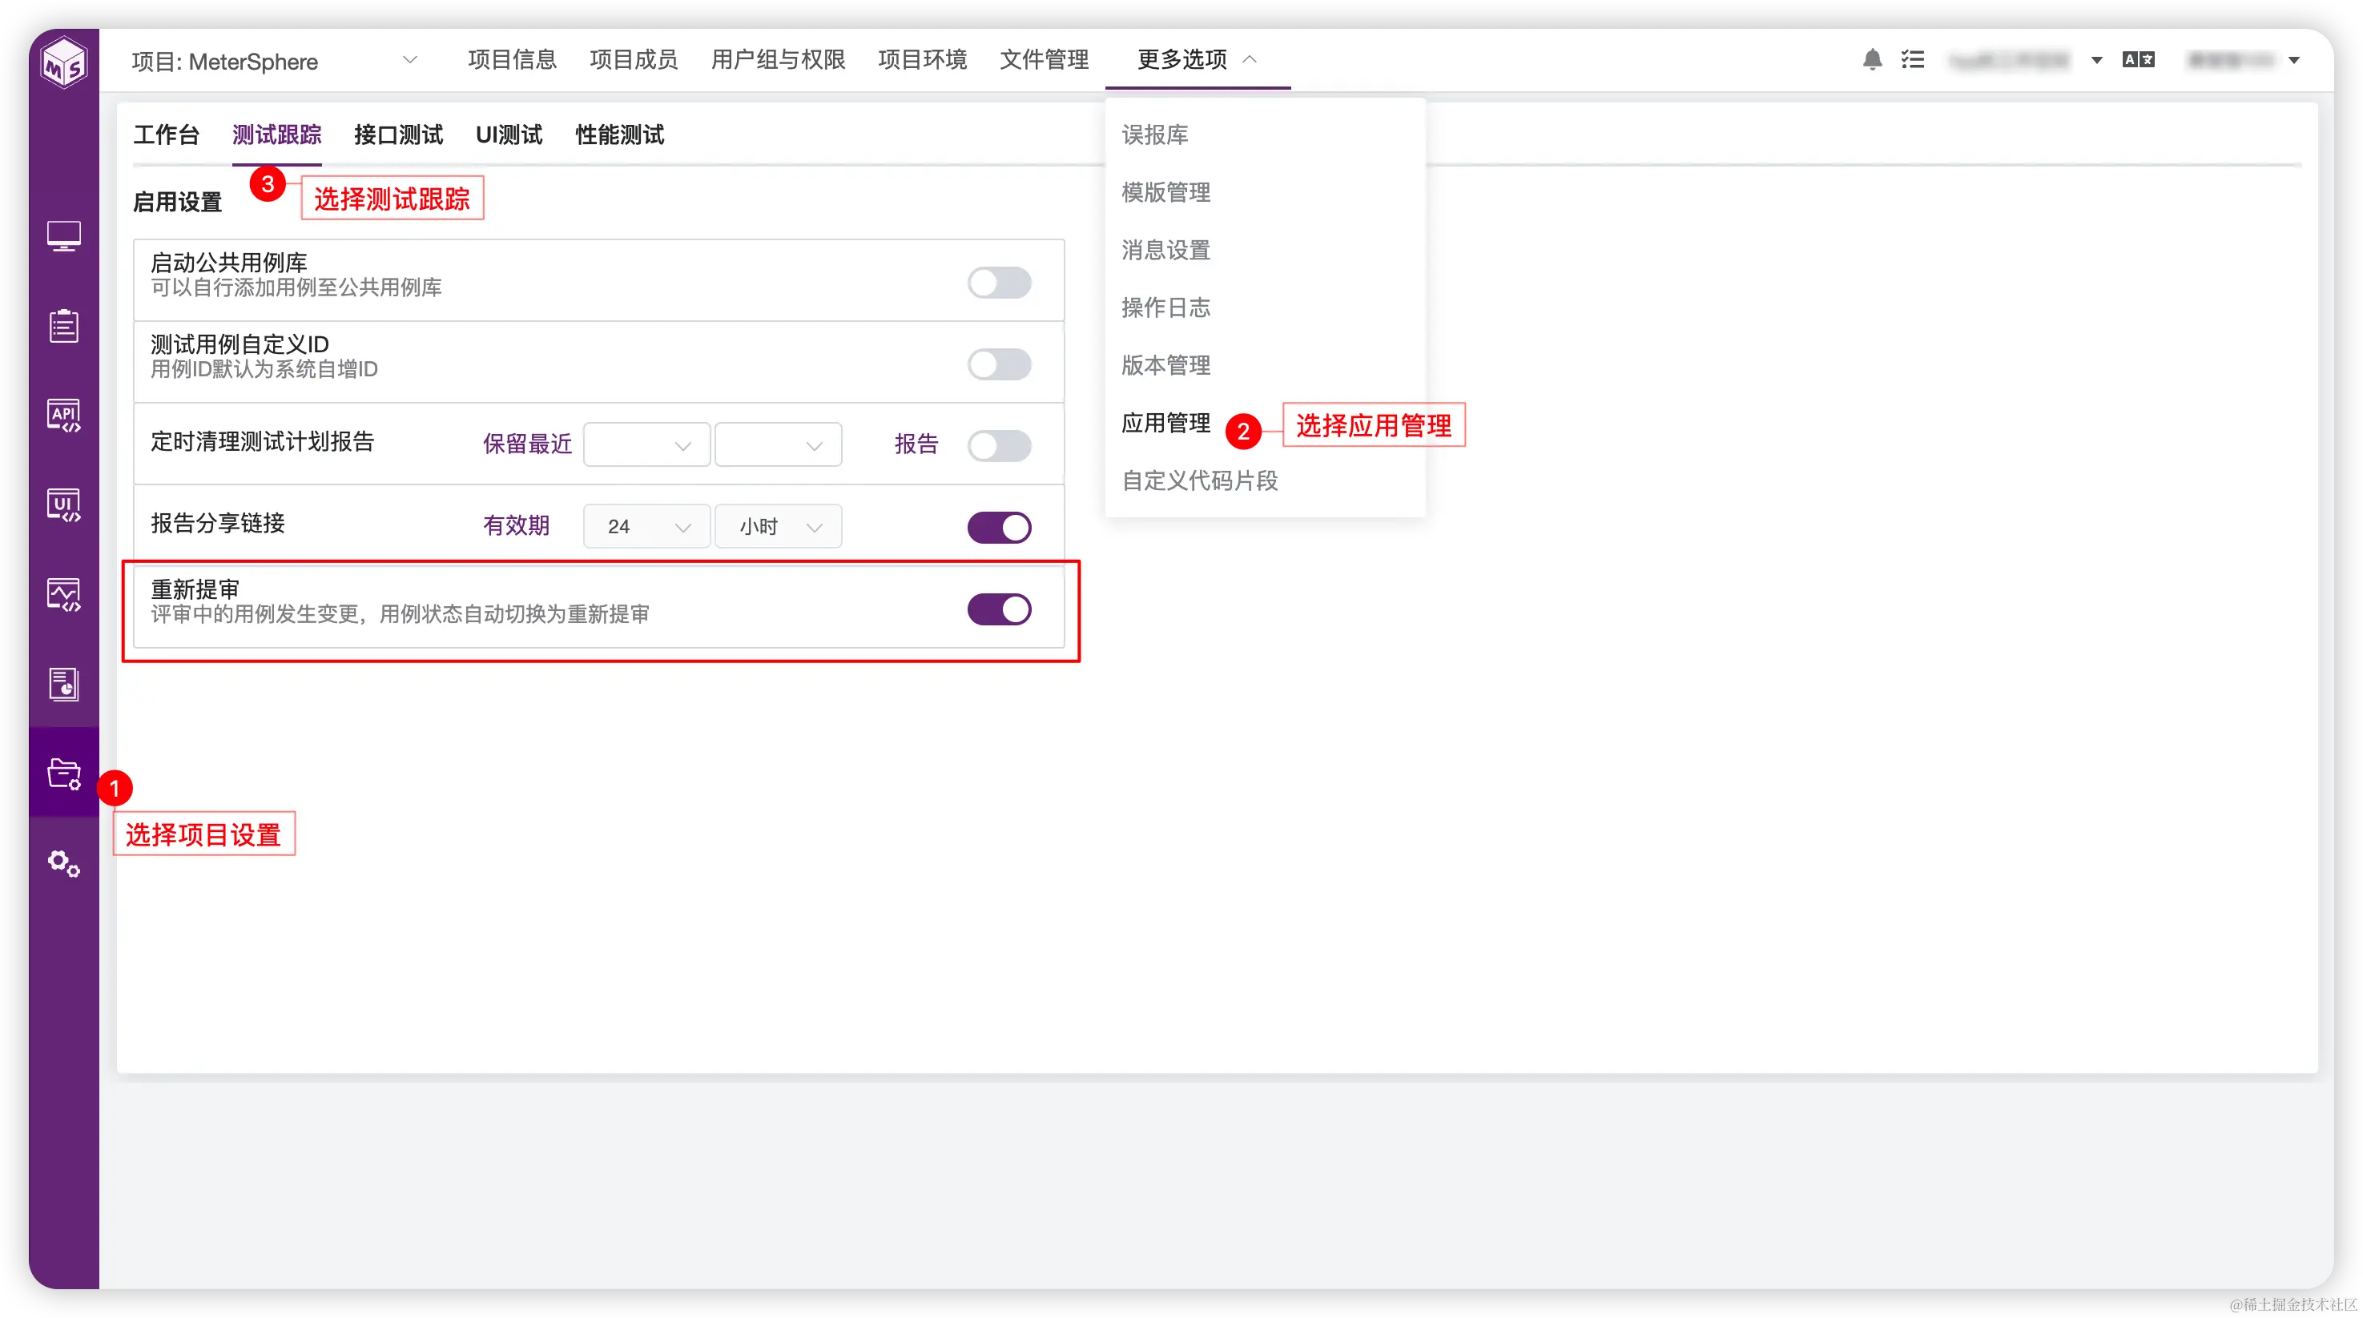
Task: Collapse the 更多选项 menu chevron
Action: 1249,58
